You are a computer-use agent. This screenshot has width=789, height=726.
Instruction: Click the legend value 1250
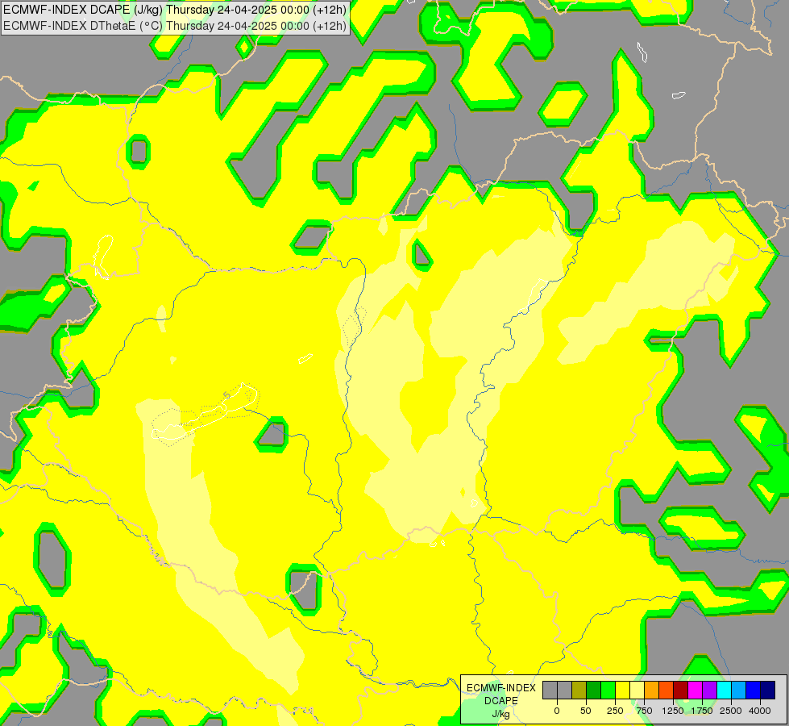click(x=673, y=711)
